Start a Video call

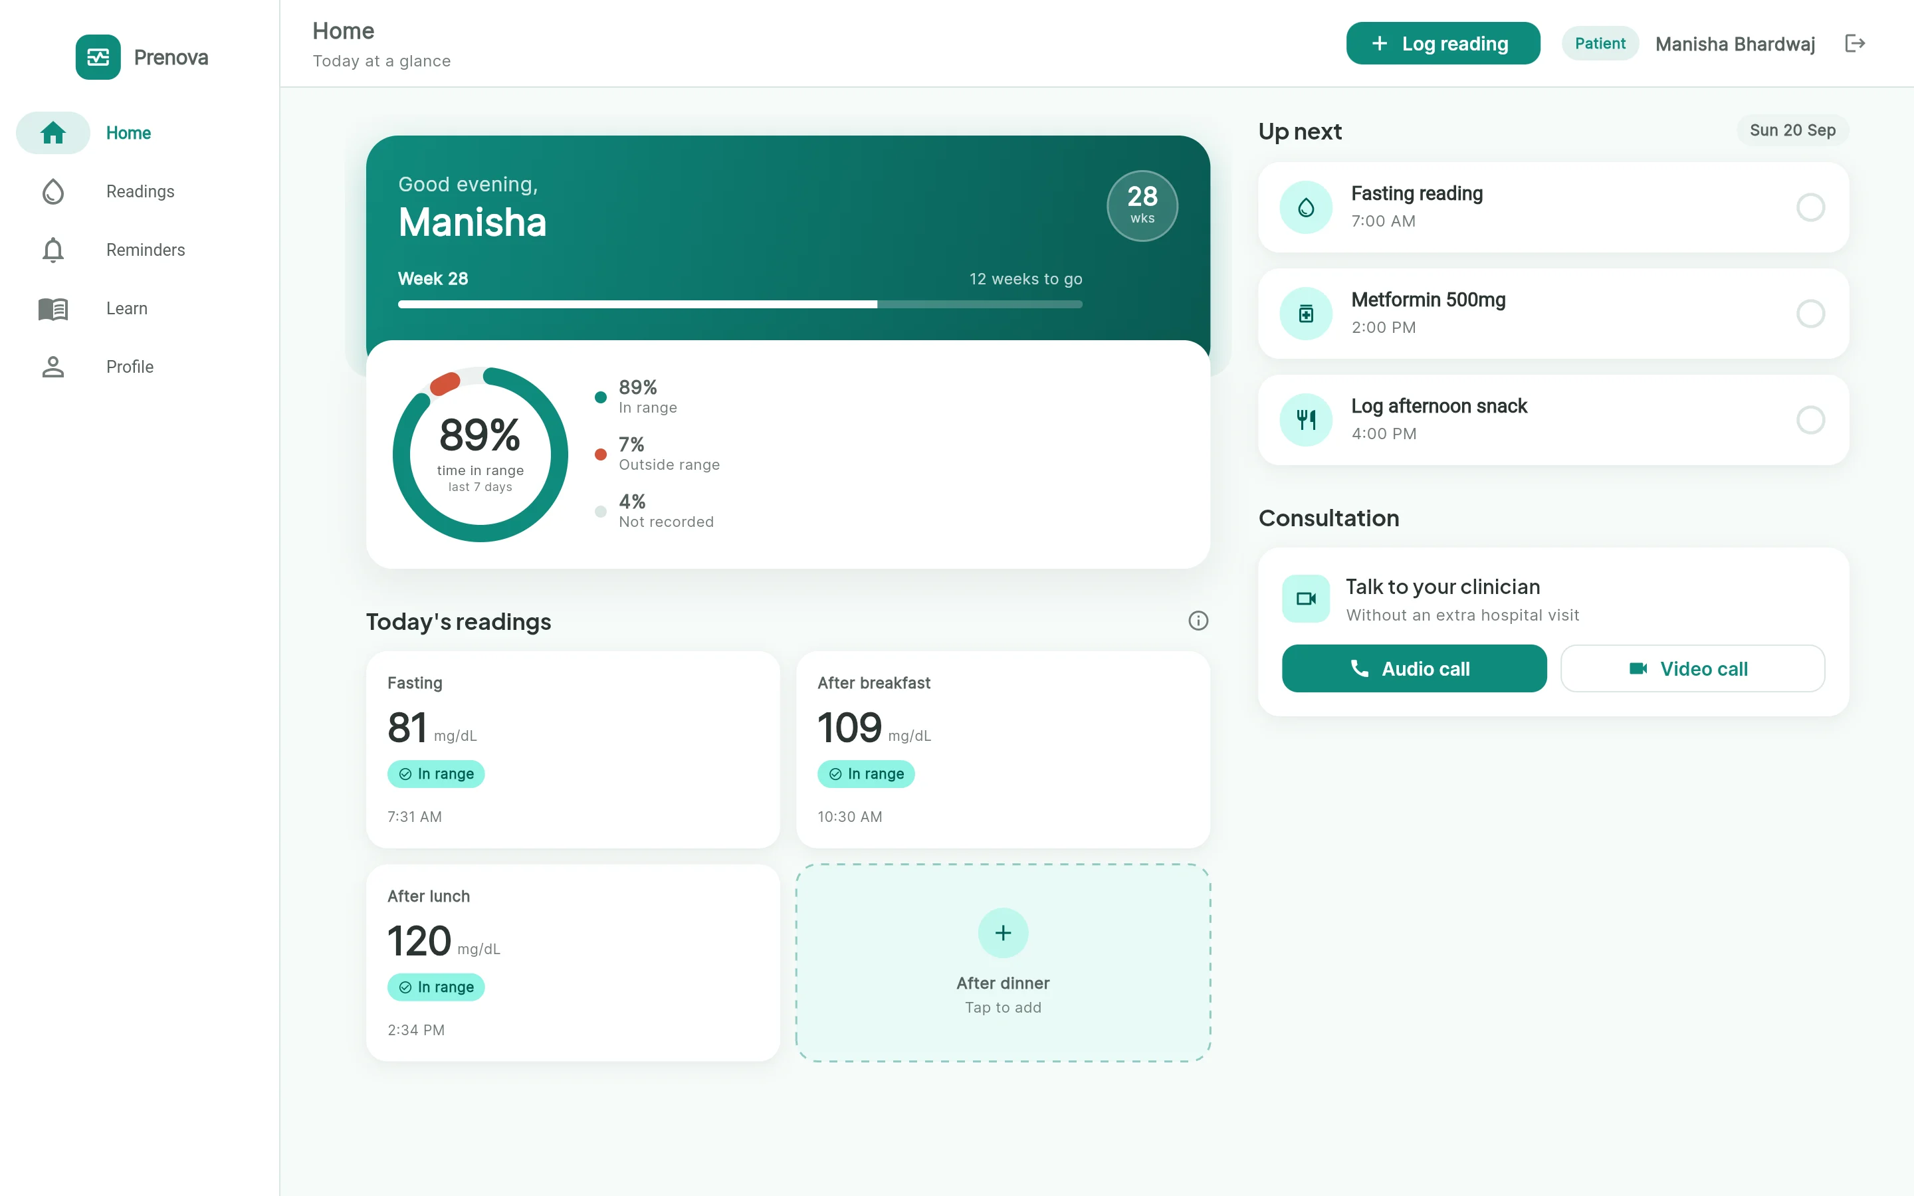click(x=1693, y=668)
